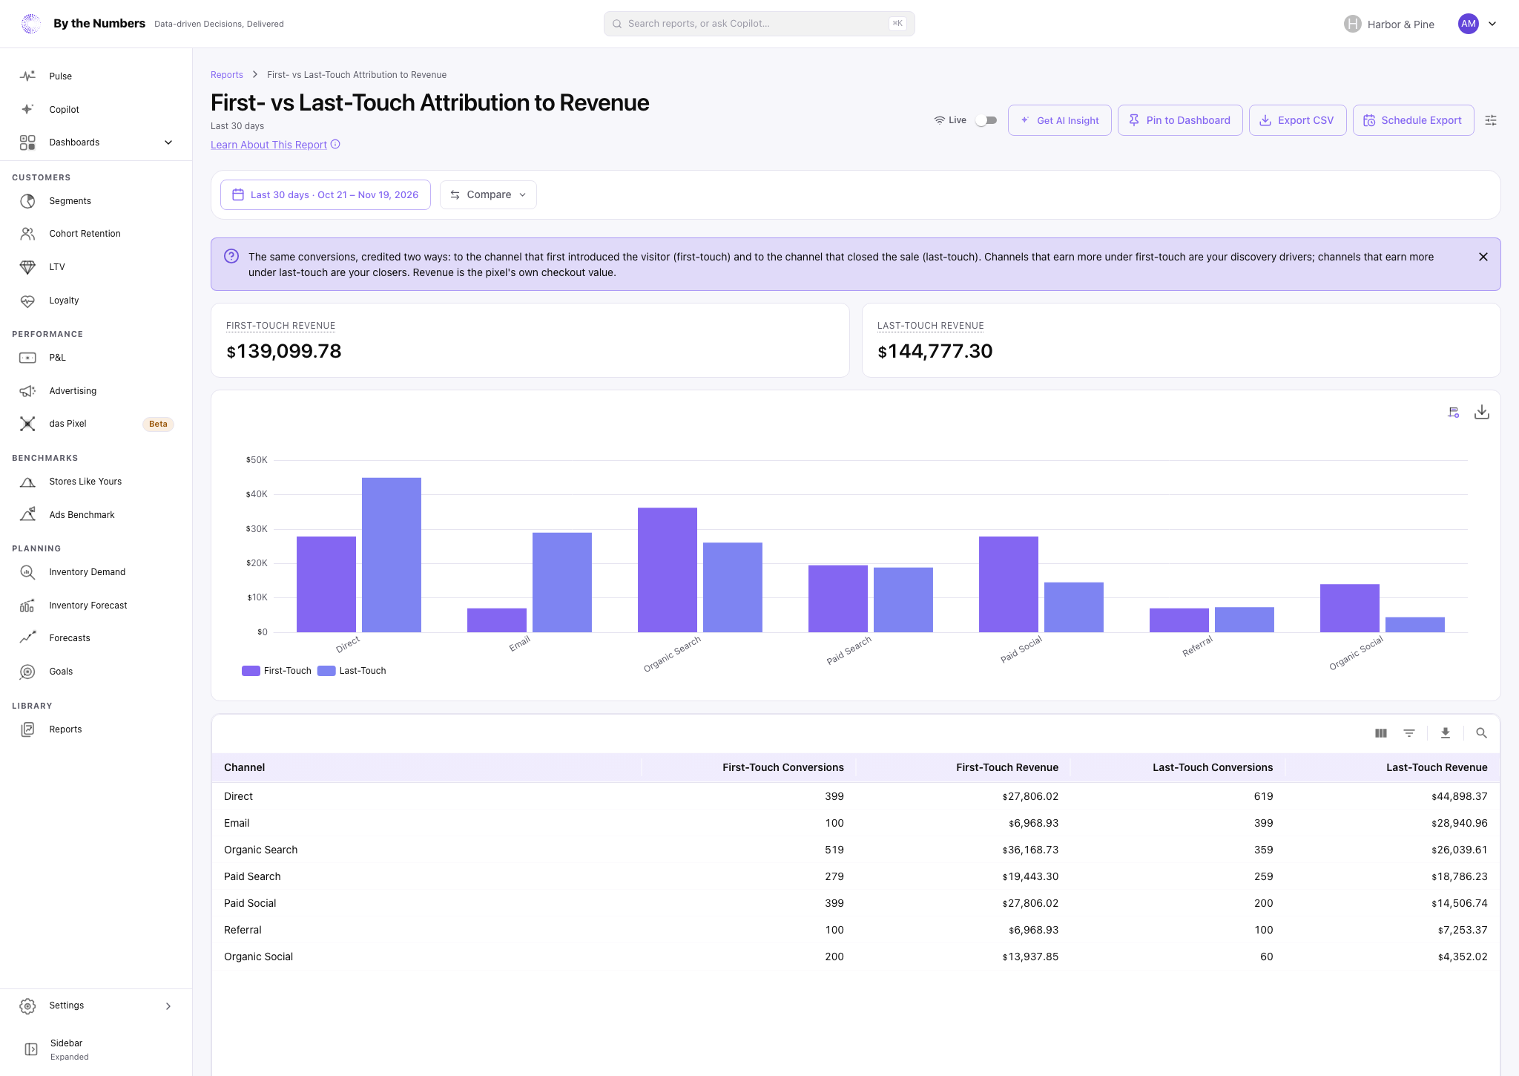Open Stores Like Yours benchmark icon
Image resolution: width=1519 pixels, height=1076 pixels.
pyautogui.click(x=27, y=482)
